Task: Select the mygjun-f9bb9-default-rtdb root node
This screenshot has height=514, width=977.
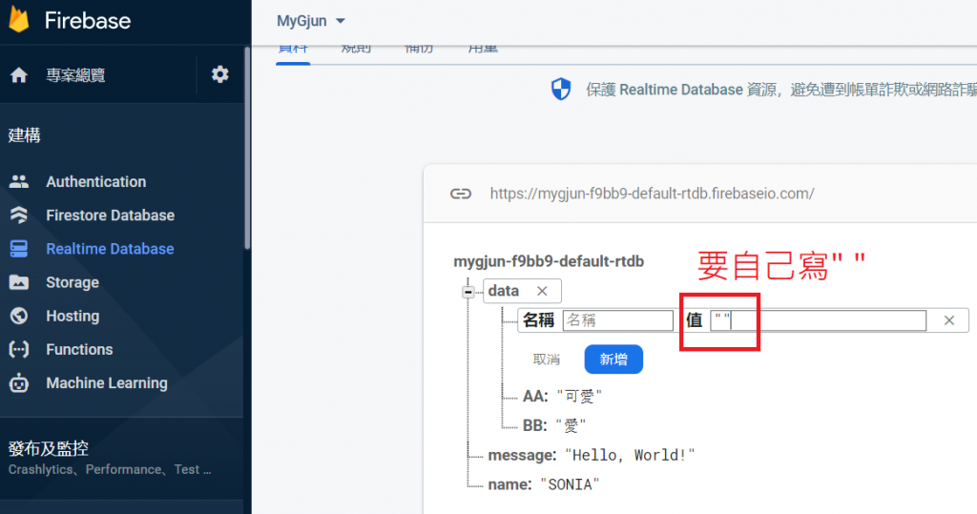Action: tap(549, 261)
